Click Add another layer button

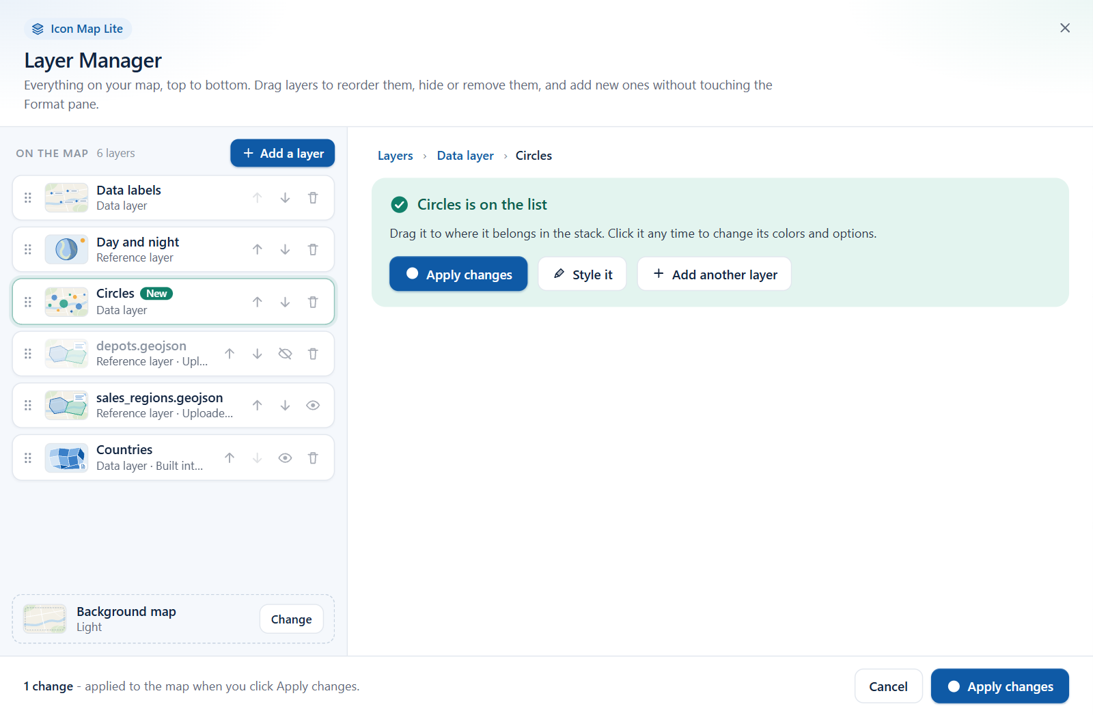click(715, 274)
